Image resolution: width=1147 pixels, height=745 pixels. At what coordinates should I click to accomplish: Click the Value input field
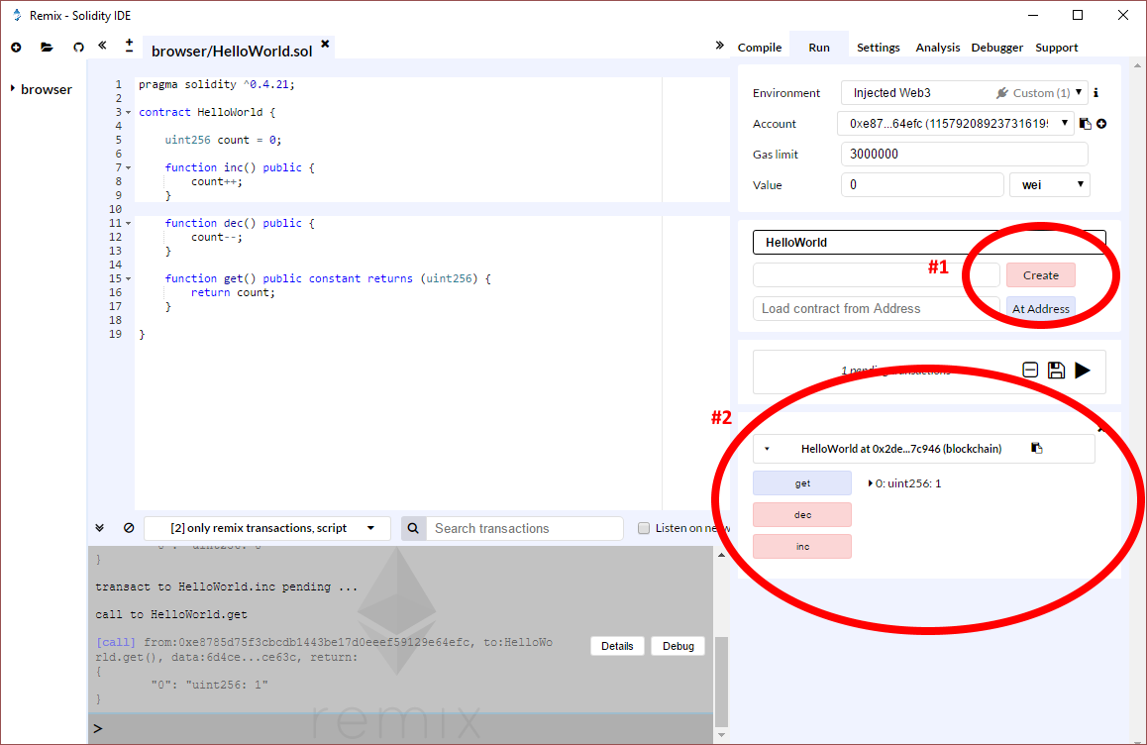(922, 185)
